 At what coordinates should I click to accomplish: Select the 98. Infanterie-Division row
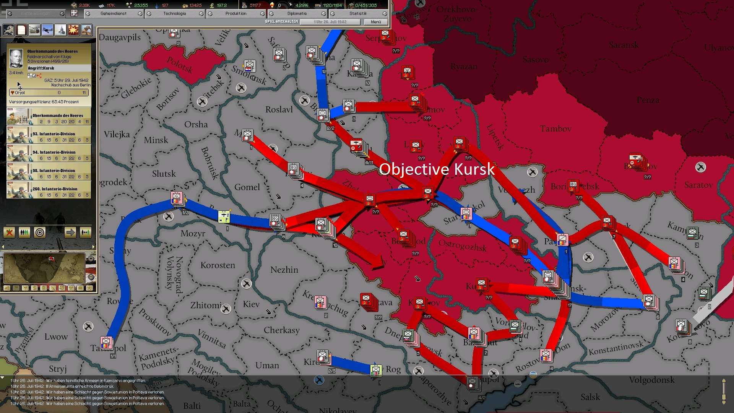point(49,172)
